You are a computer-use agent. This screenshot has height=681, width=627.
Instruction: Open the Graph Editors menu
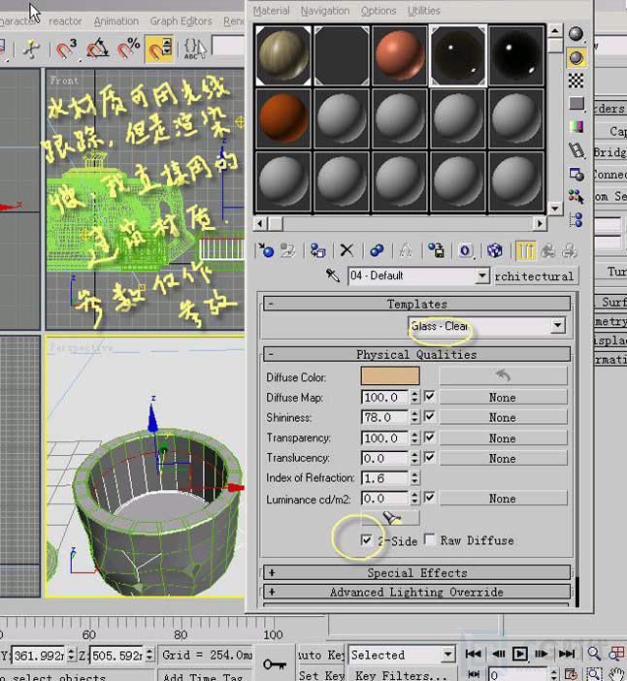181,20
